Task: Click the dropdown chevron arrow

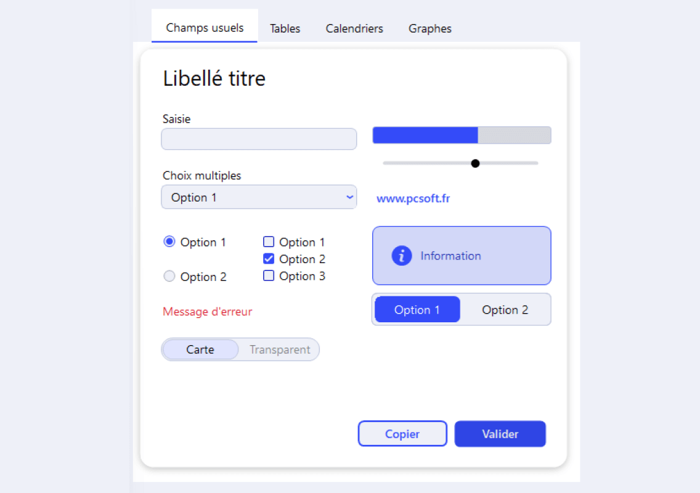Action: 349,197
